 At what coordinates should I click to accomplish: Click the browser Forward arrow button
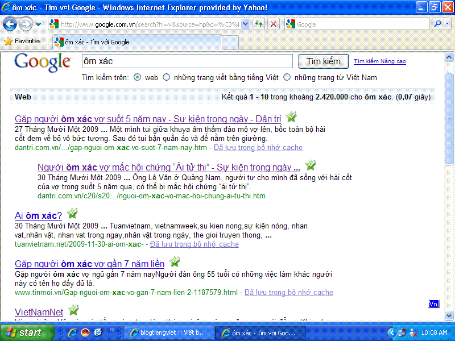pyautogui.click(x=26, y=24)
